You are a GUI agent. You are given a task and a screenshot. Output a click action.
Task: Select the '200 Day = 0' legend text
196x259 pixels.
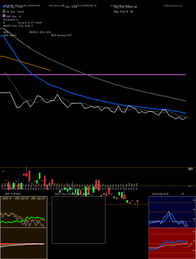13,16
